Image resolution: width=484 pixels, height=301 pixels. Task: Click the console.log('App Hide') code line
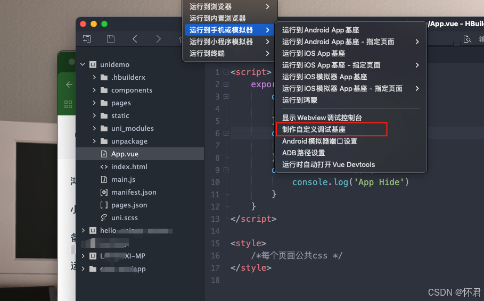(x=350, y=182)
